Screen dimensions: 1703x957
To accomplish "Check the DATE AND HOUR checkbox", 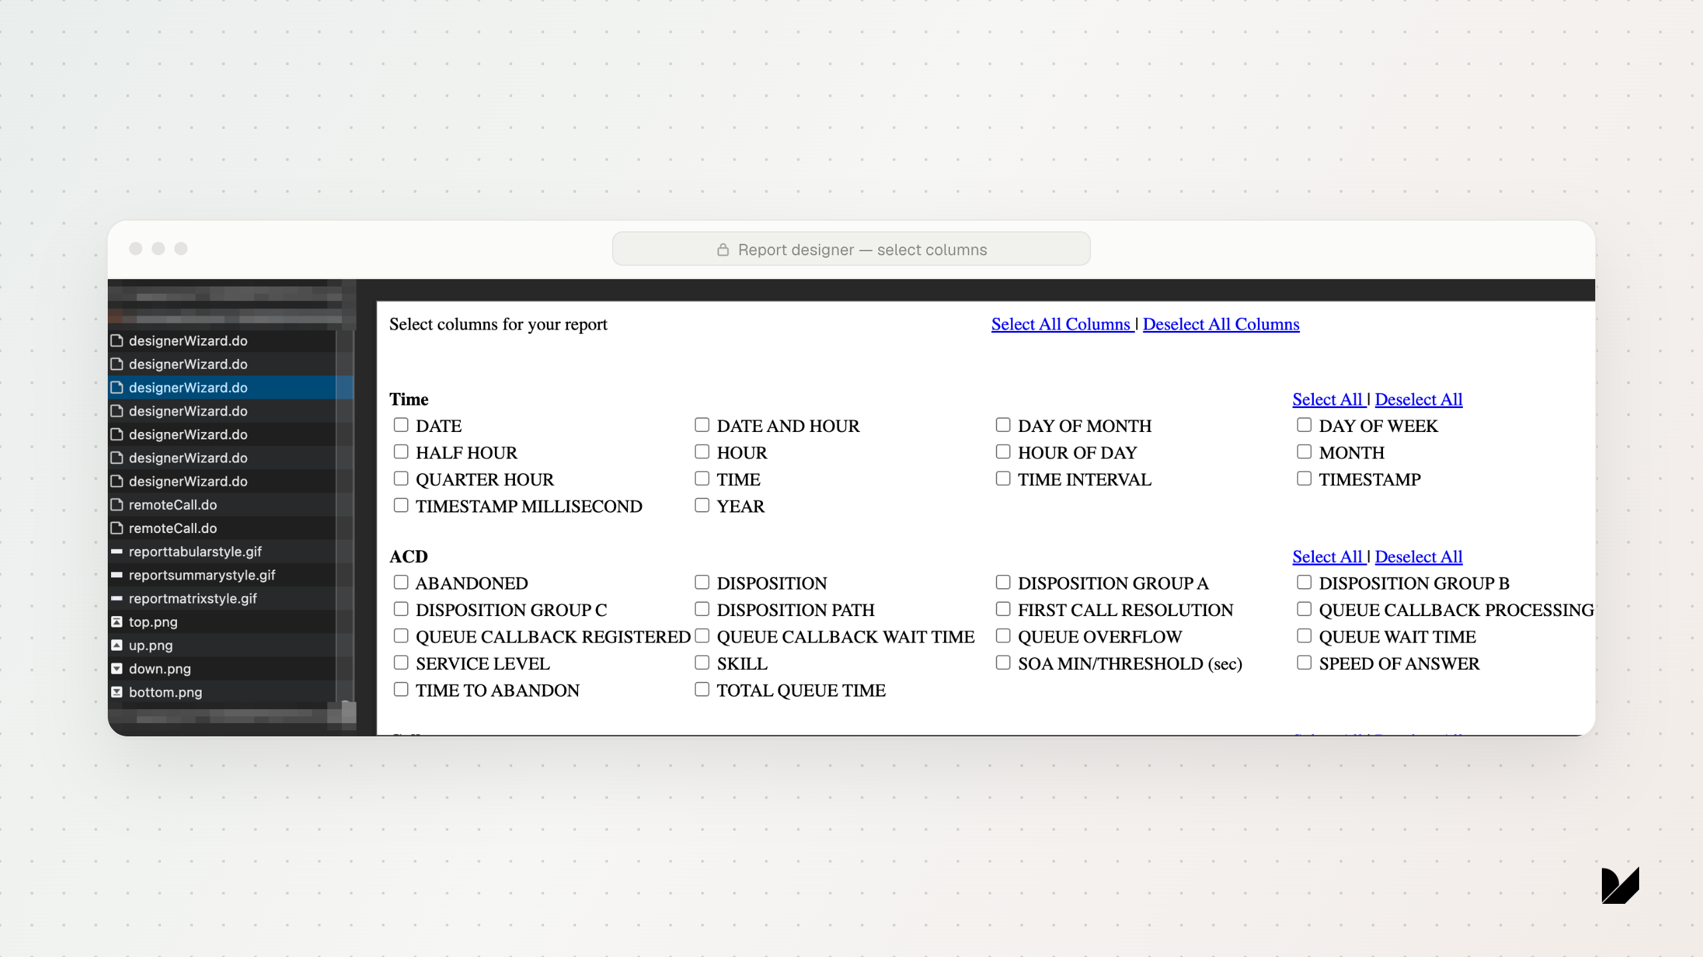I will pyautogui.click(x=702, y=425).
